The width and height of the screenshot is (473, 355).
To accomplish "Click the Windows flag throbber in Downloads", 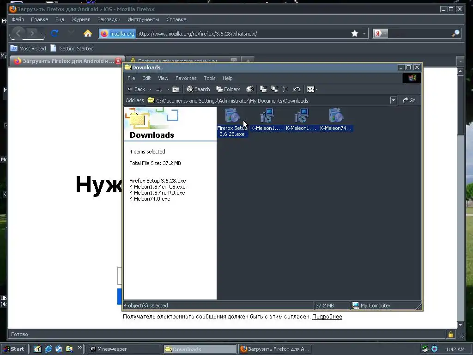I will click(x=412, y=78).
